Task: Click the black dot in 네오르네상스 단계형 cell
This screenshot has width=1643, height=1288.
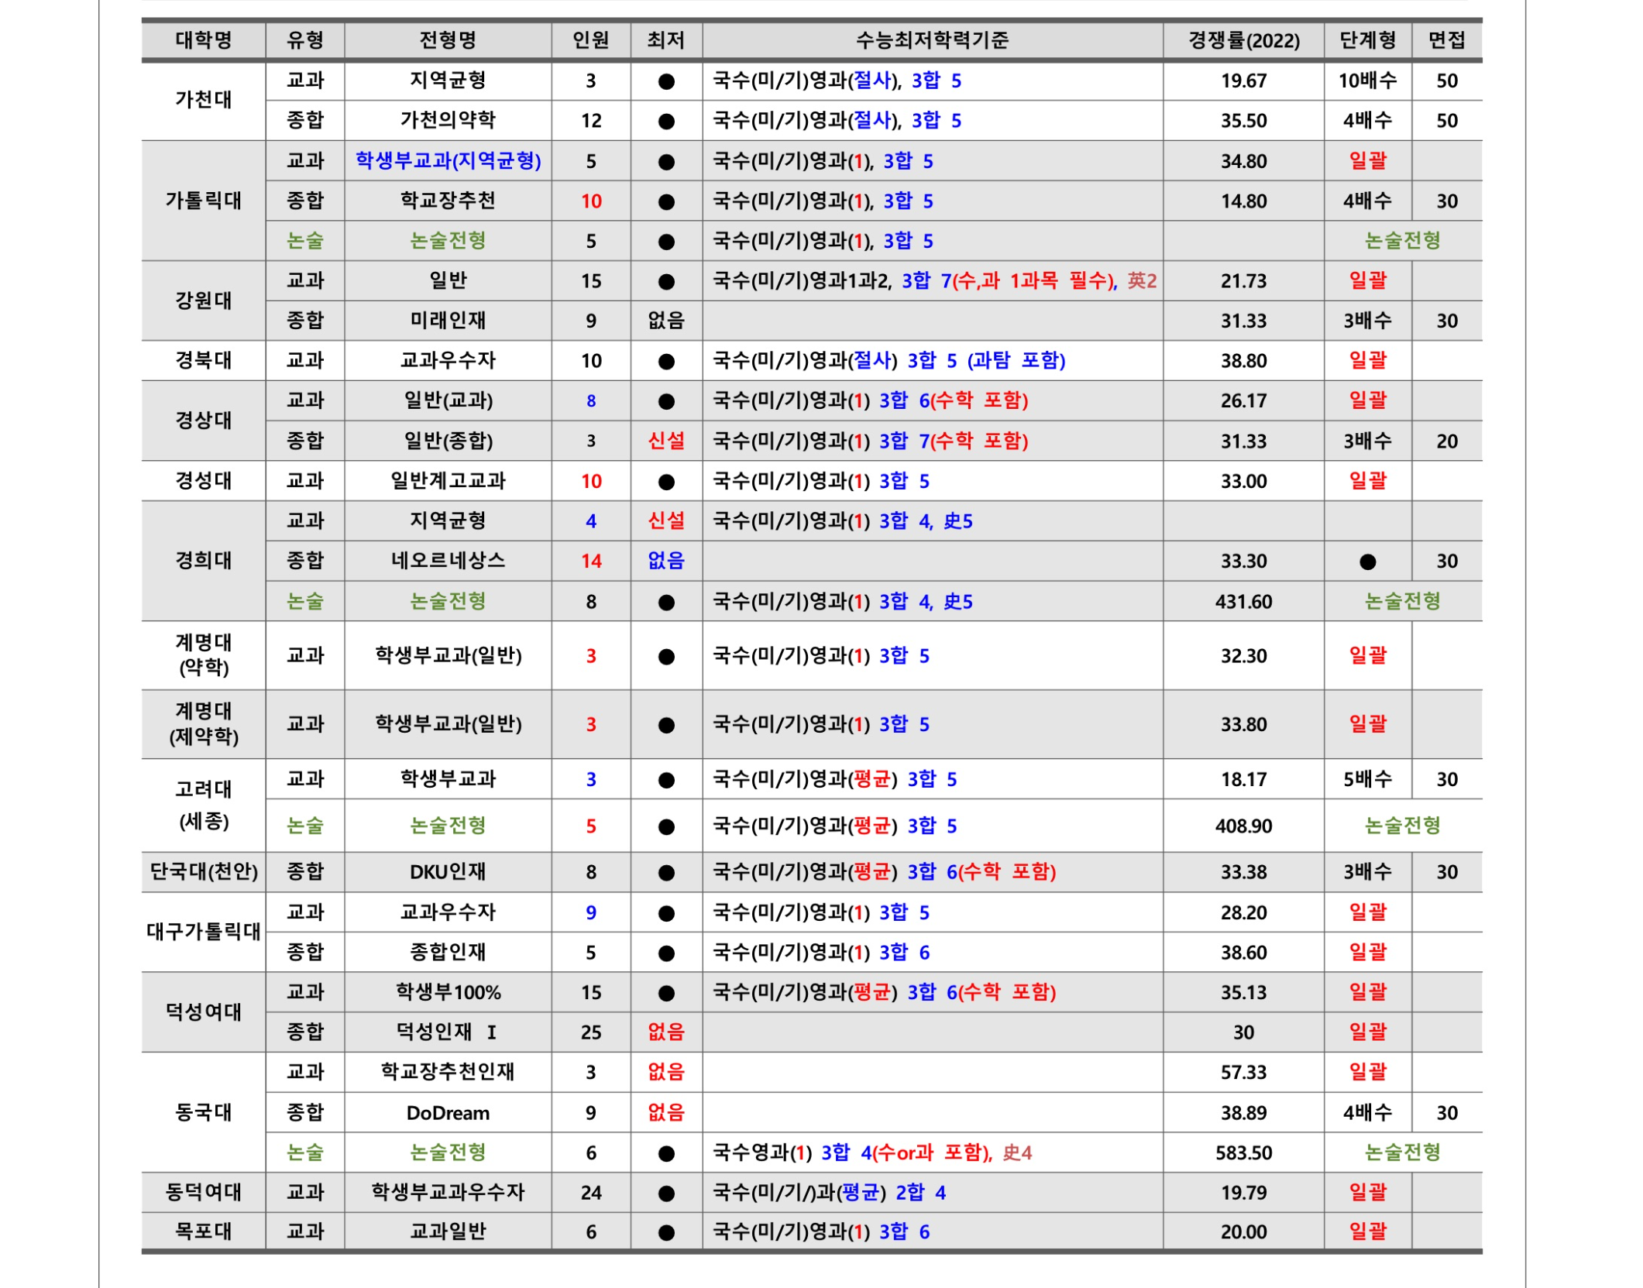Action: click(x=1367, y=561)
